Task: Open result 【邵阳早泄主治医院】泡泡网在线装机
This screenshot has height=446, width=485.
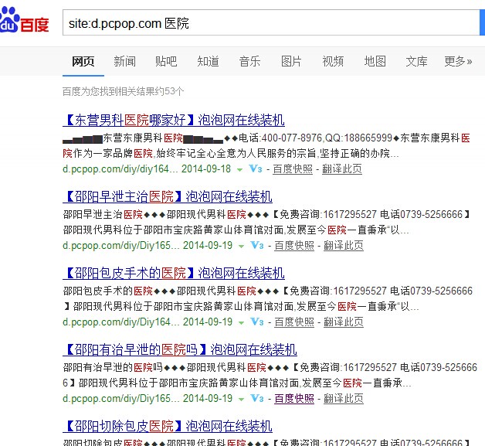Action: tap(168, 196)
